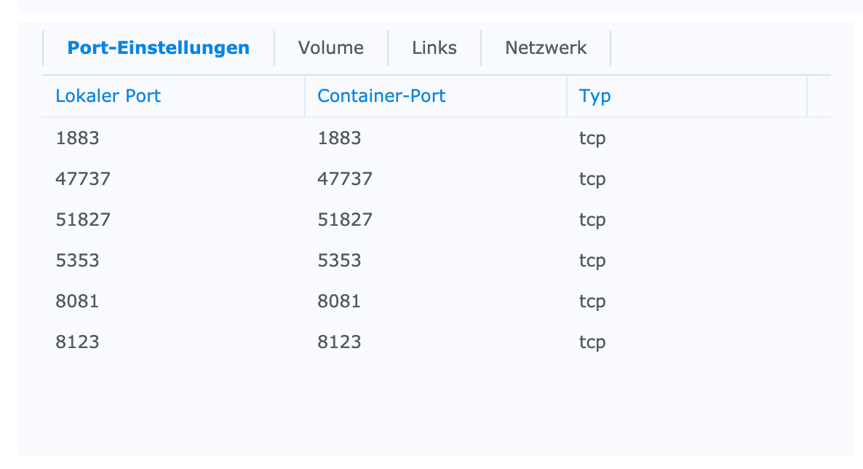Select the local port 1883 row
The width and height of the screenshot is (863, 469).
tap(77, 138)
